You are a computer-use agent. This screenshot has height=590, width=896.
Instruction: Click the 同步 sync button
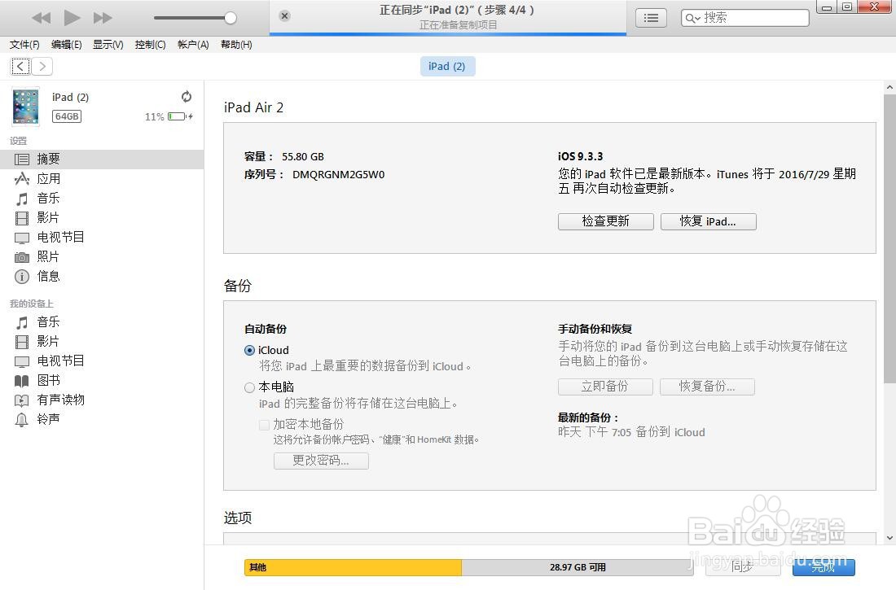tap(743, 566)
